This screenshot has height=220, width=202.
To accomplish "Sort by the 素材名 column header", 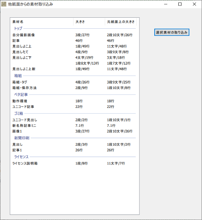I will click(x=42, y=22).
